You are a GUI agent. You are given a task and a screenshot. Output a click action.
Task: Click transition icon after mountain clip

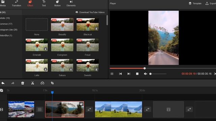click(147, 109)
